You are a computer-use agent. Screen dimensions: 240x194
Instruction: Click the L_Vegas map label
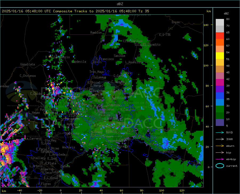coord(34,113)
